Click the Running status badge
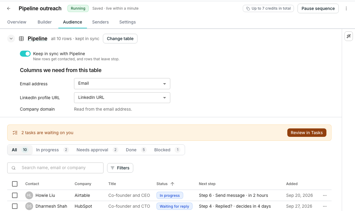Viewport: 355px width, 211px height. 78,8
